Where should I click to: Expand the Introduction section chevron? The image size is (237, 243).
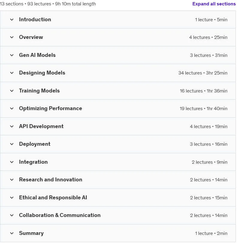pos(12,20)
